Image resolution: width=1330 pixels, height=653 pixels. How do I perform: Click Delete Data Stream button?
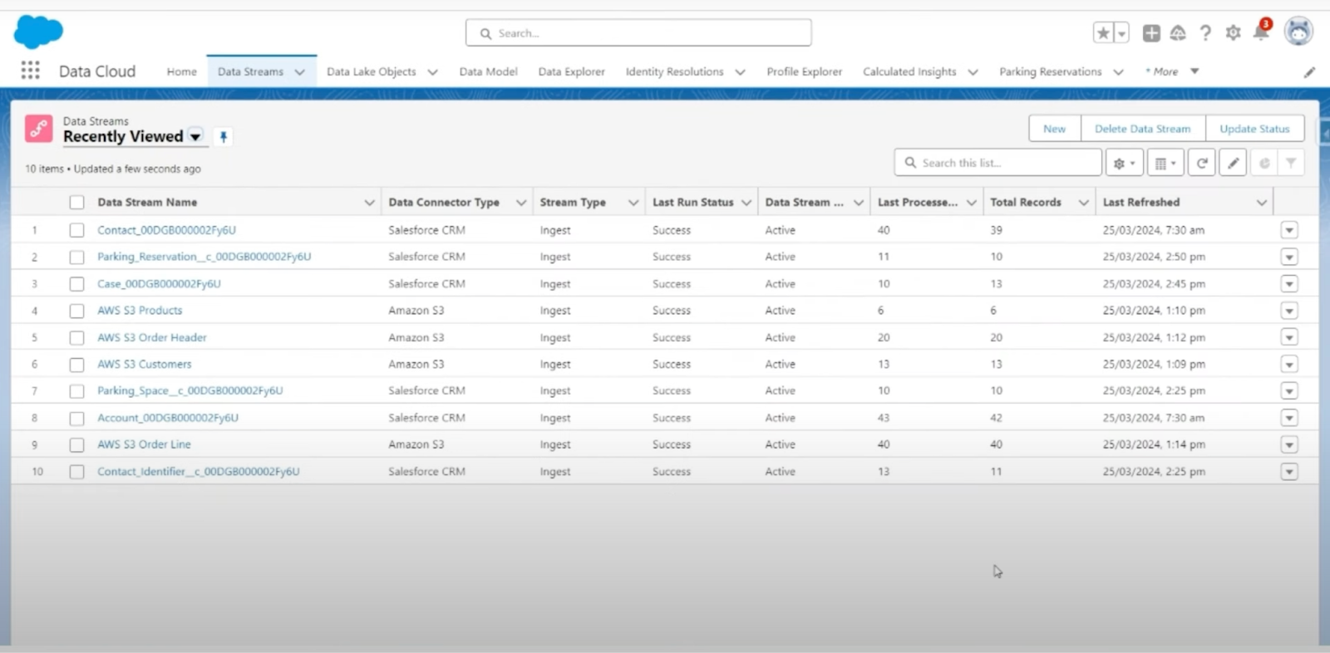click(x=1142, y=129)
